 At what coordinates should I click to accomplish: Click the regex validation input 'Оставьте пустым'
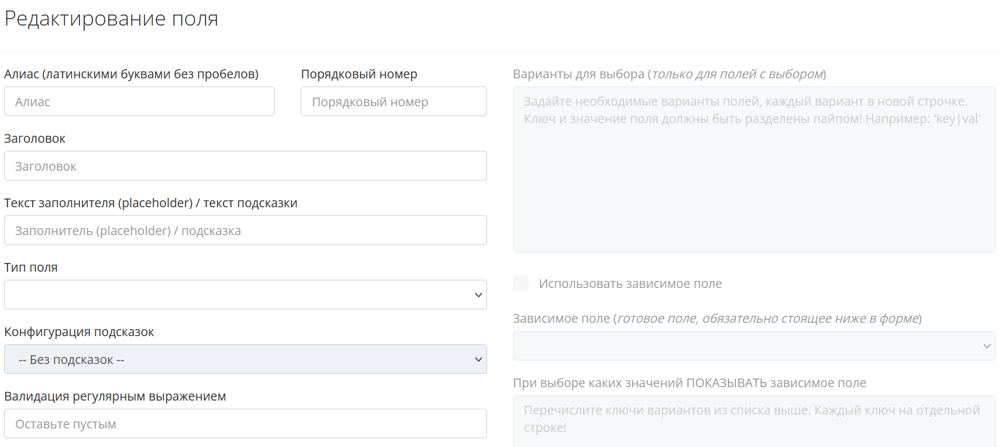pos(245,424)
